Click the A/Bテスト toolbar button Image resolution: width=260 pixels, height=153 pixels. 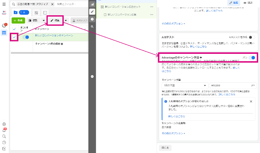pos(80,21)
